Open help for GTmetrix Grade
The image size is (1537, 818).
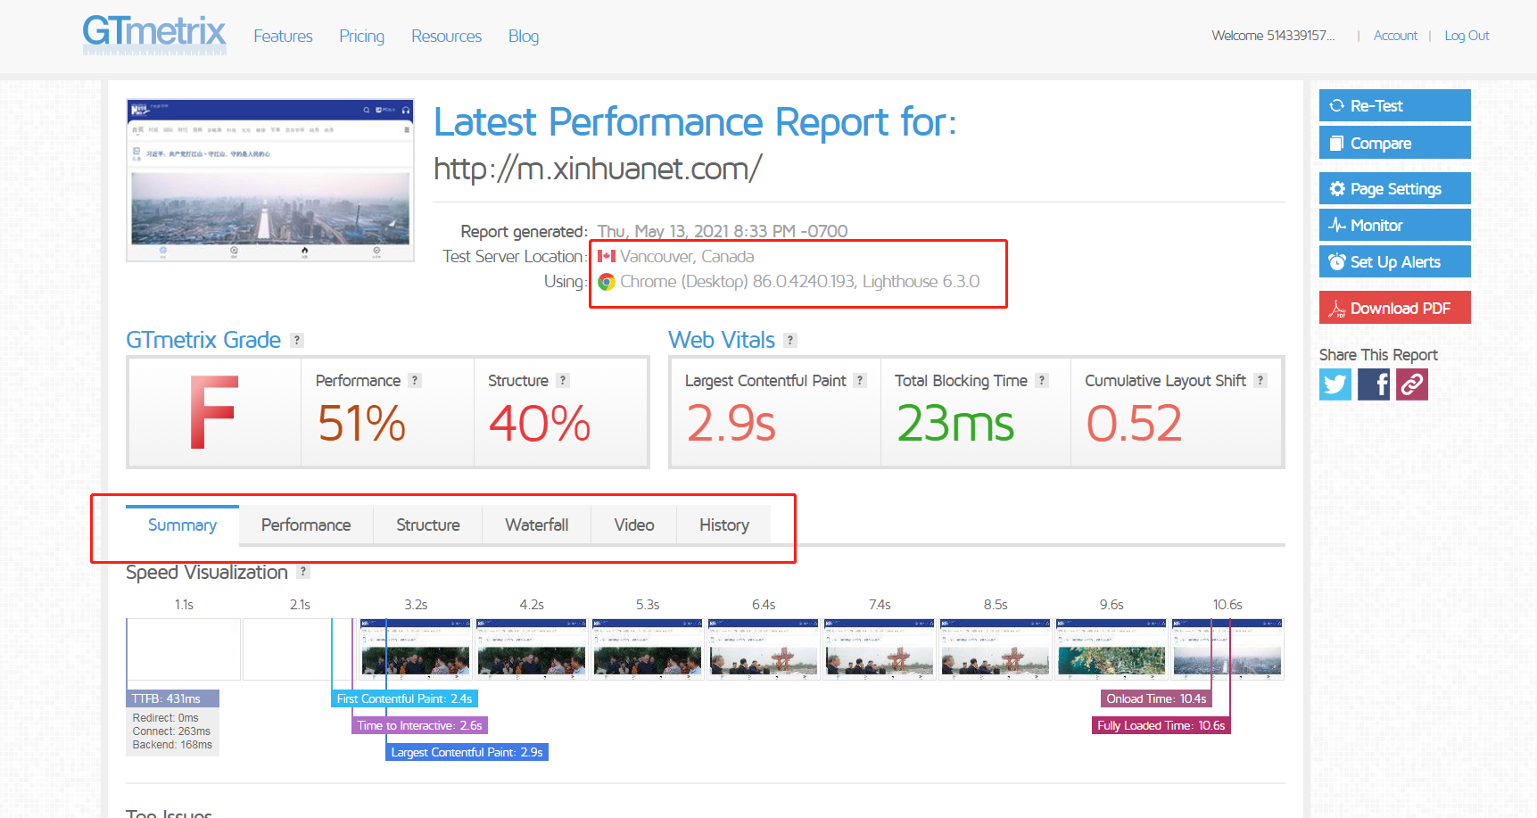pyautogui.click(x=298, y=340)
